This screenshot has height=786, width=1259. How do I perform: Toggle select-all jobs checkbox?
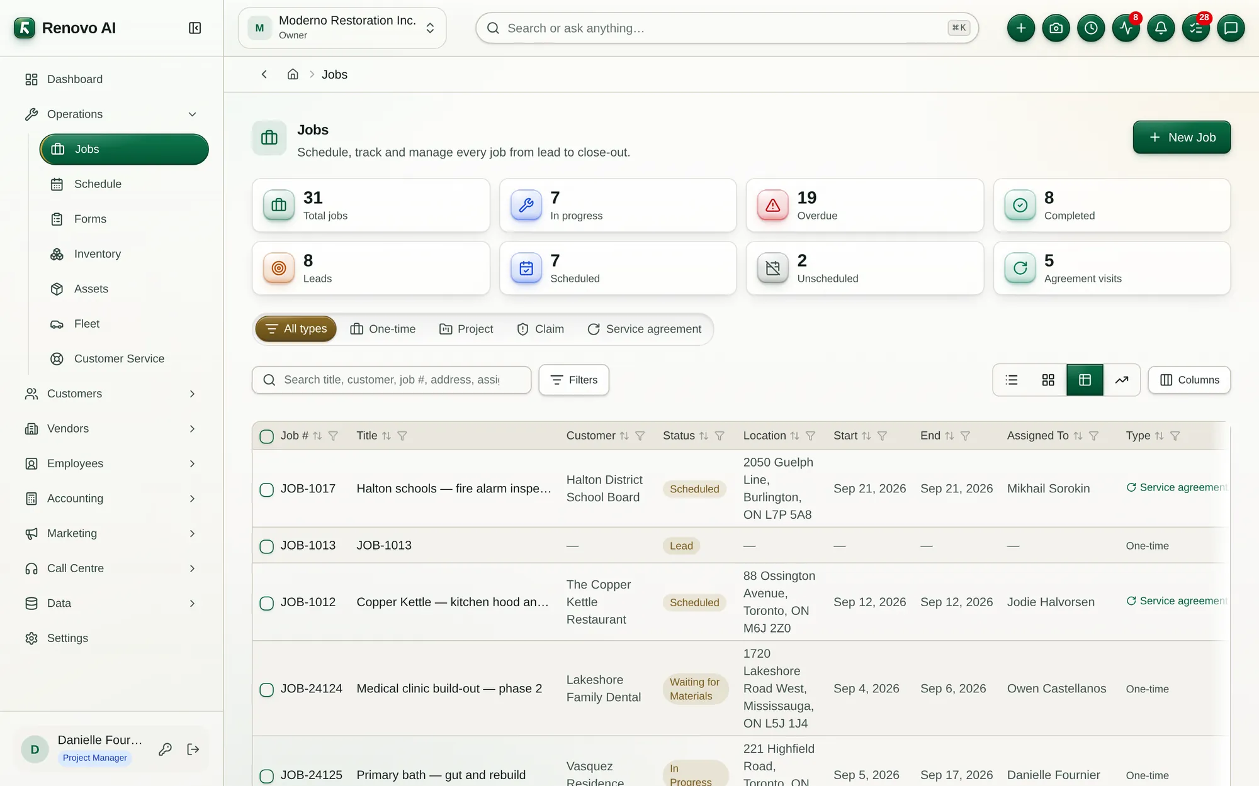point(267,436)
